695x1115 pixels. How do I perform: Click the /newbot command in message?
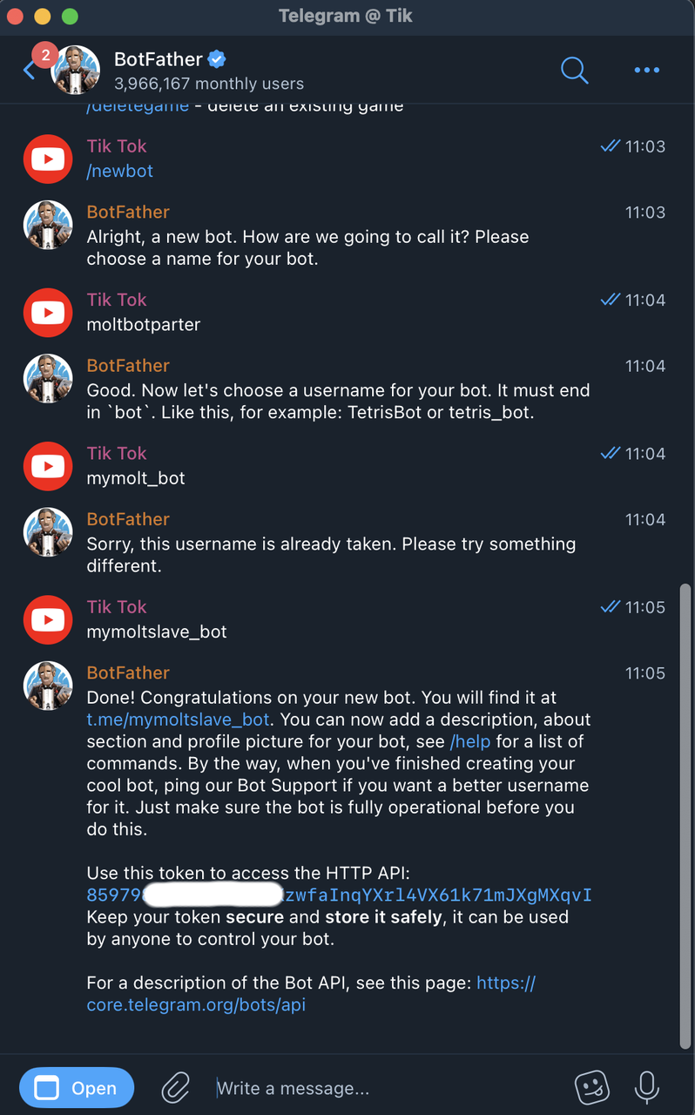click(x=120, y=171)
